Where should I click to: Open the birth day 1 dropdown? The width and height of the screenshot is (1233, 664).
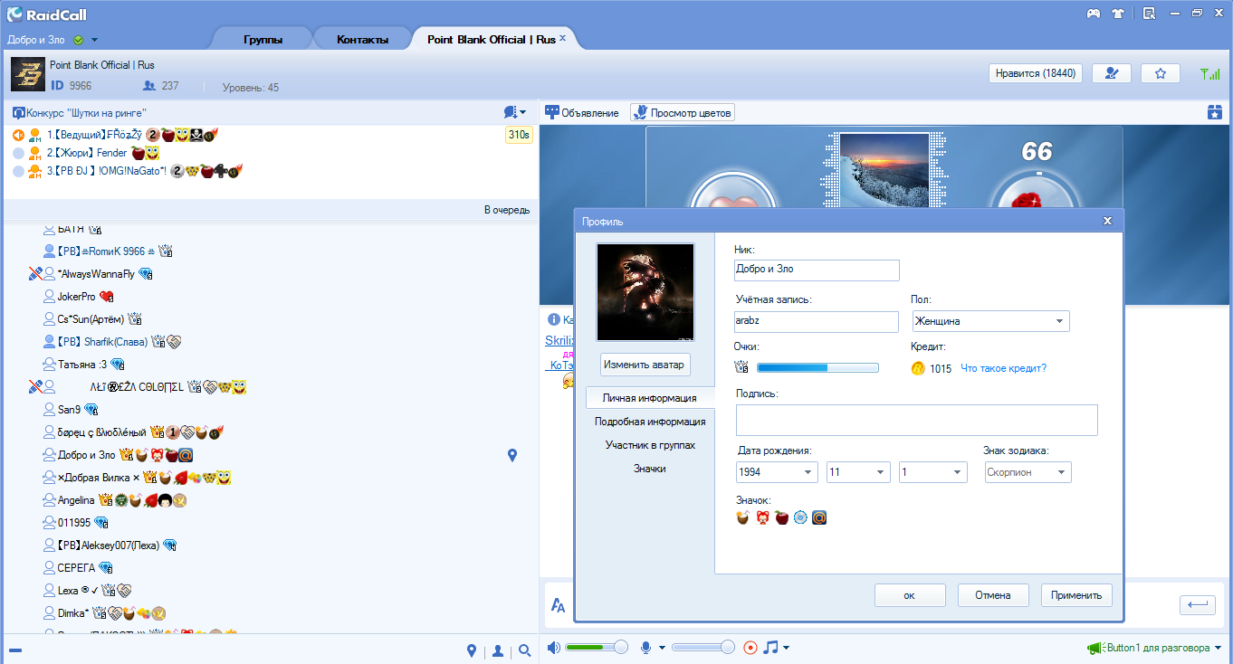point(933,472)
